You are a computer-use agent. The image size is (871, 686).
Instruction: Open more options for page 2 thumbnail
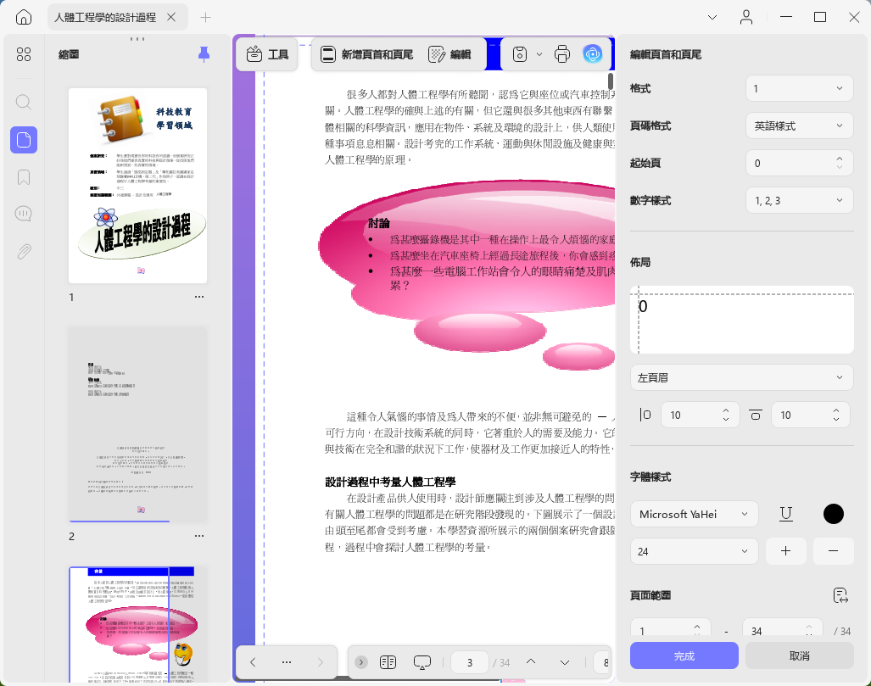point(199,536)
